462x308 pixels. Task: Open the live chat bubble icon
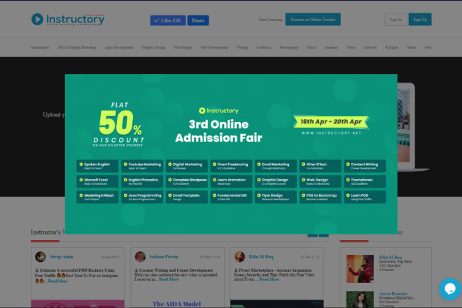pos(450,289)
